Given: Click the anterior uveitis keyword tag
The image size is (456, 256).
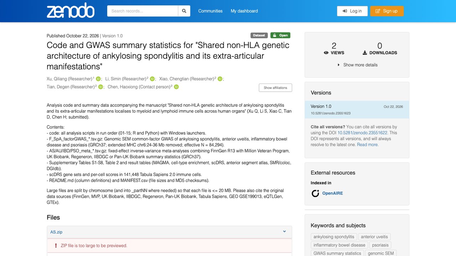Looking at the screenshot, I should tap(374, 237).
